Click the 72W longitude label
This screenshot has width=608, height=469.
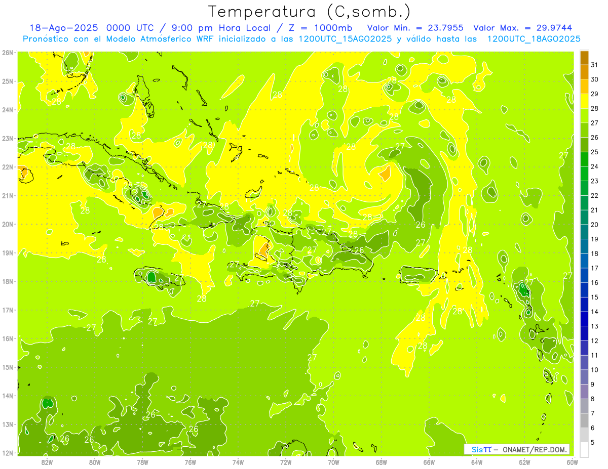pos(286,461)
